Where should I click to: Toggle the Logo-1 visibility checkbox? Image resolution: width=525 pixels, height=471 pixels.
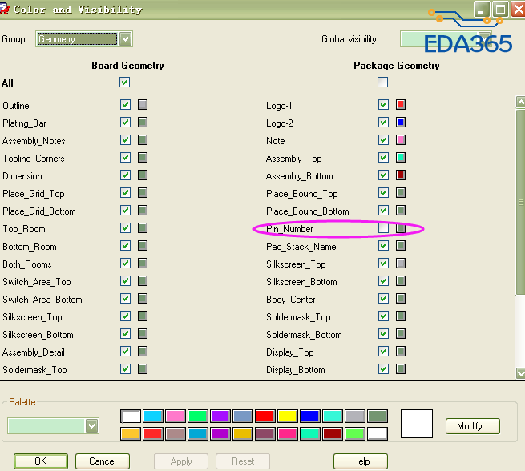coord(383,105)
